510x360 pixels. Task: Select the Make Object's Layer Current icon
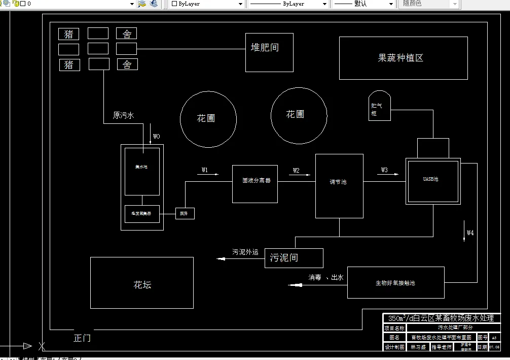click(x=142, y=4)
